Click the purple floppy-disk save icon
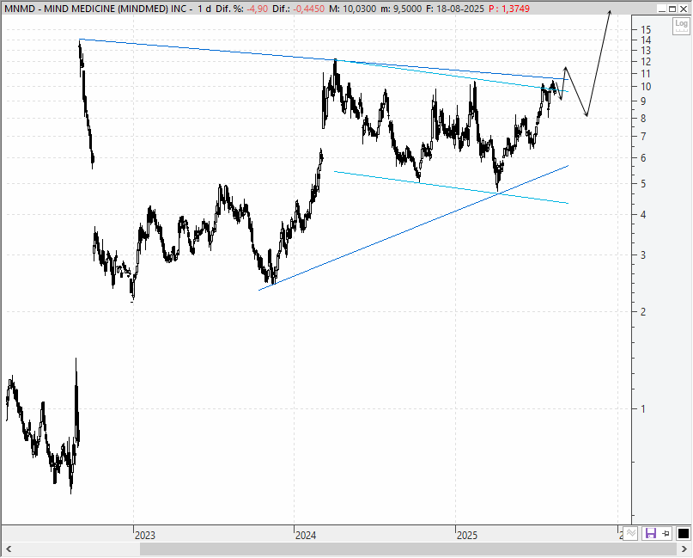This screenshot has width=693, height=558. (x=651, y=533)
